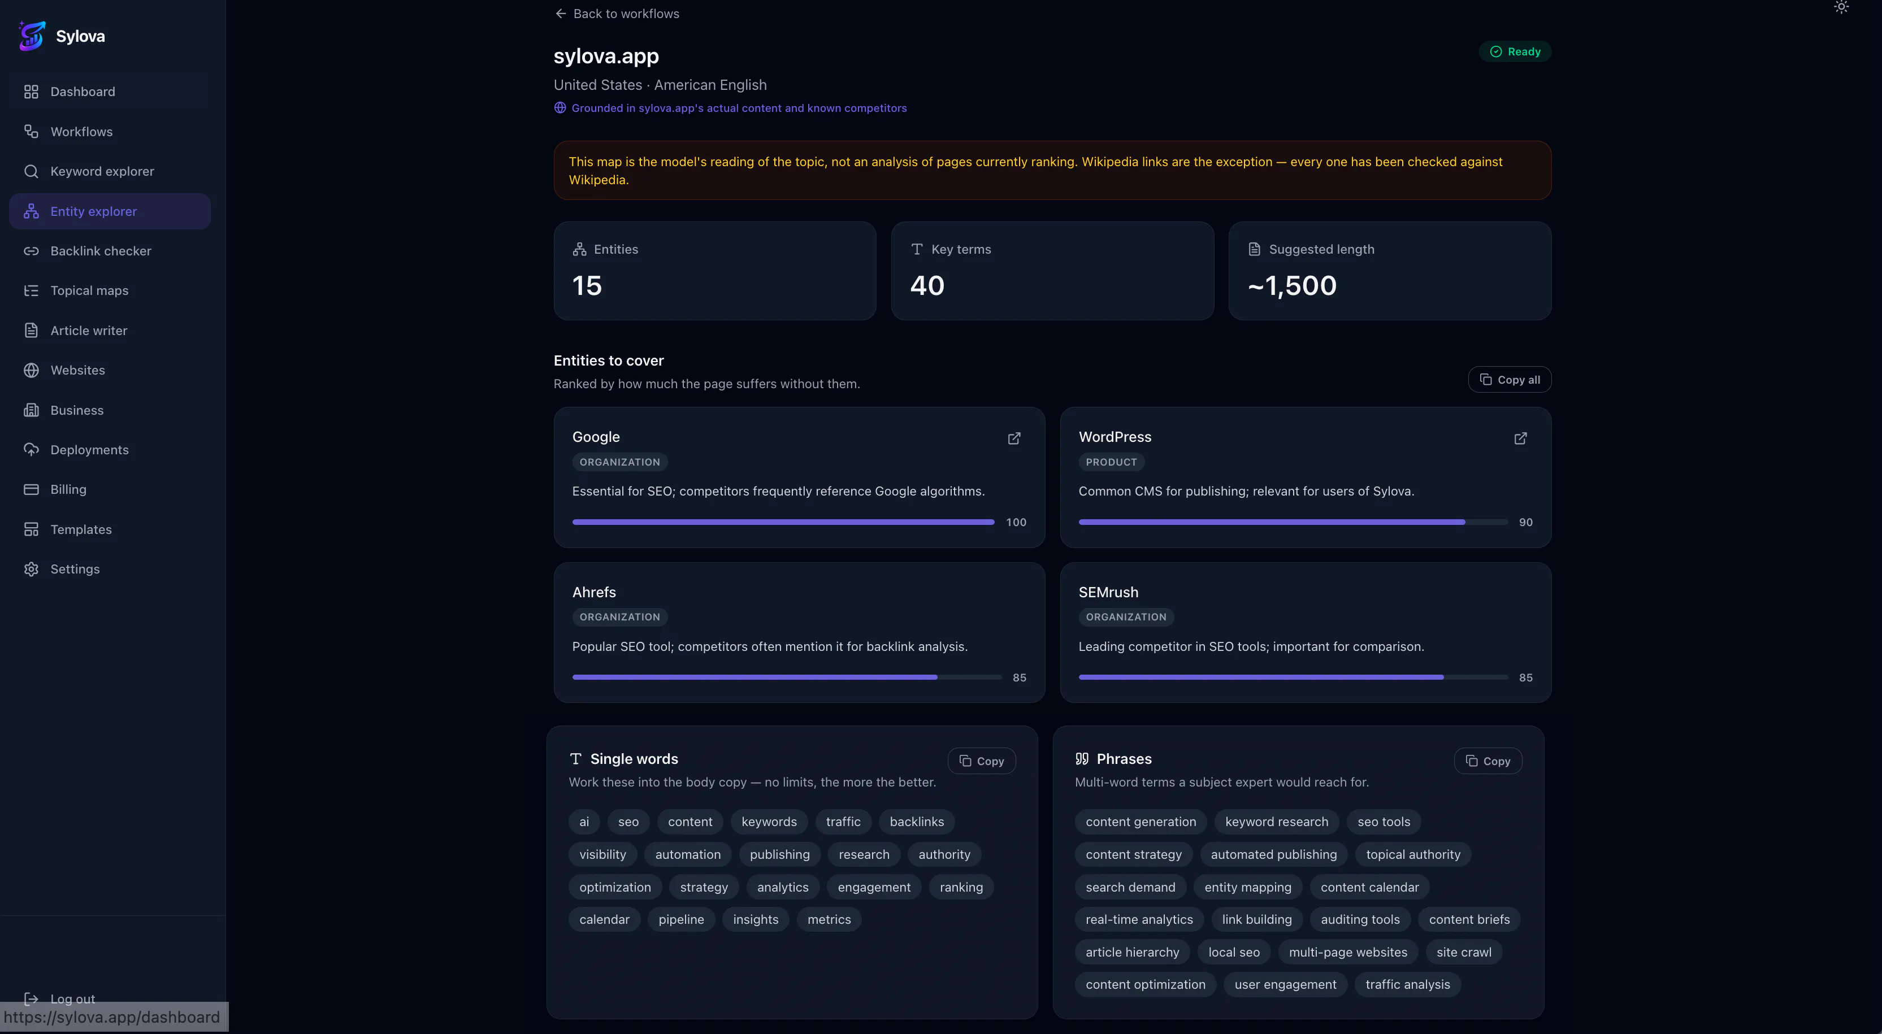The width and height of the screenshot is (1882, 1034).
Task: Click the "backlinks" single word chip
Action: (x=916, y=822)
